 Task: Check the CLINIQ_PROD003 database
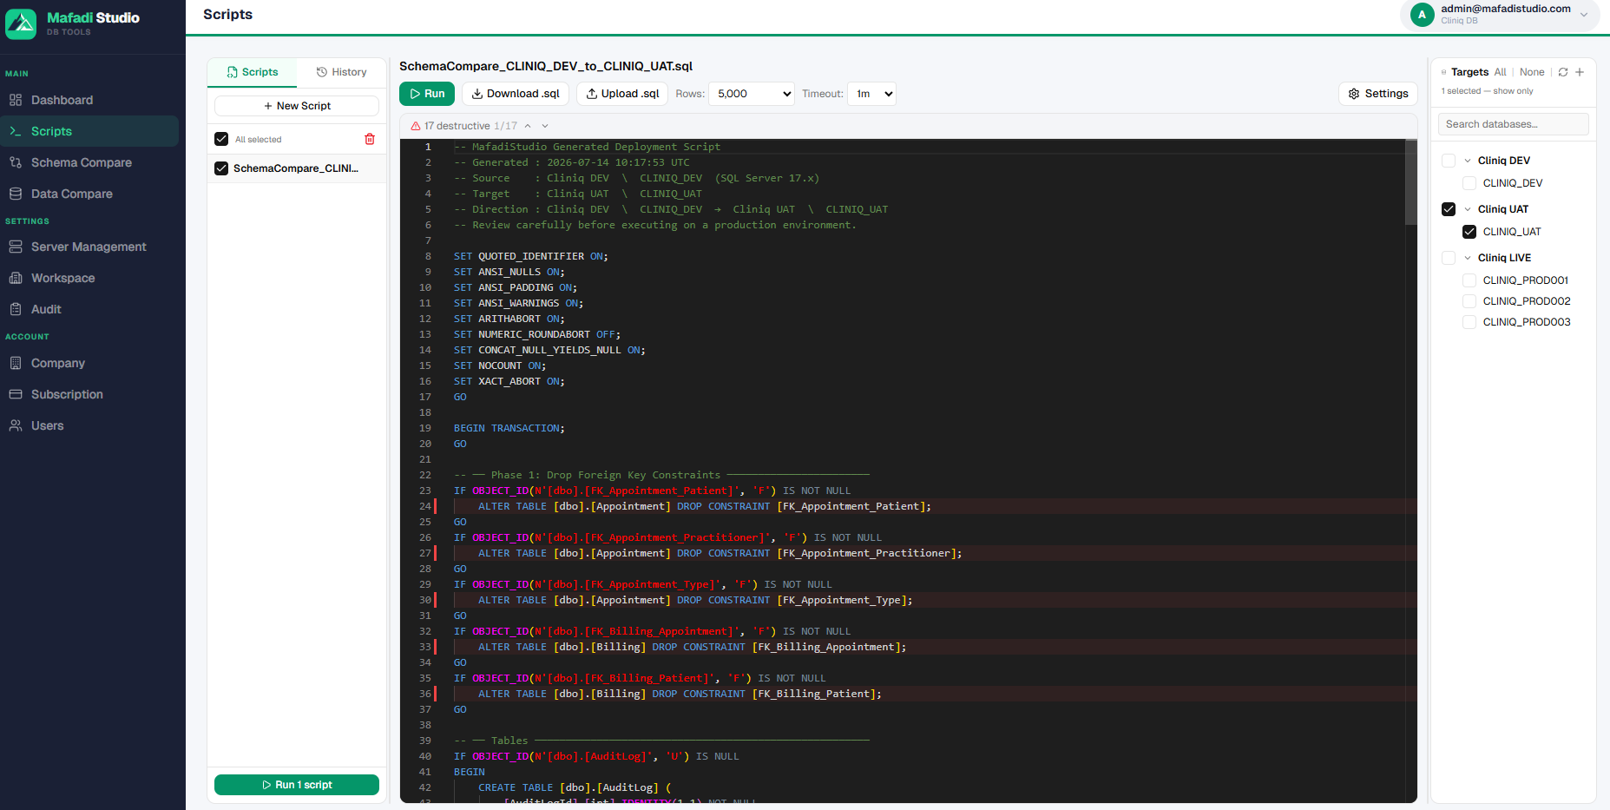coord(1469,322)
